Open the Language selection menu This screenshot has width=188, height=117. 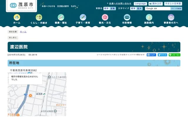(x=140, y=4)
